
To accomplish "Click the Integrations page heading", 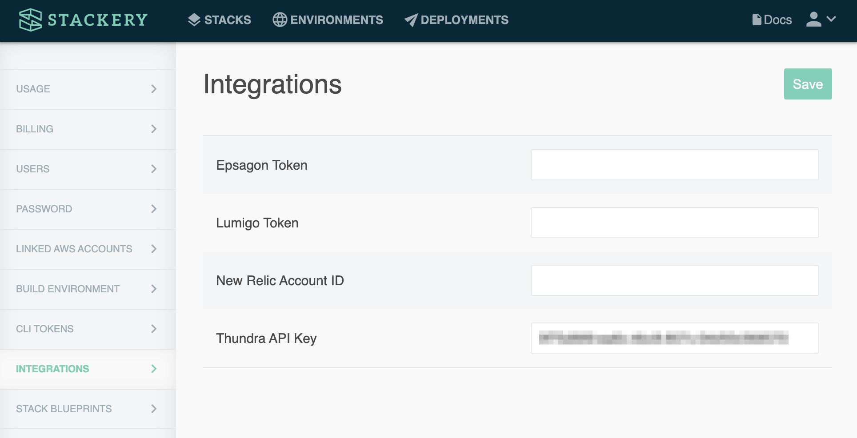I will click(x=272, y=85).
